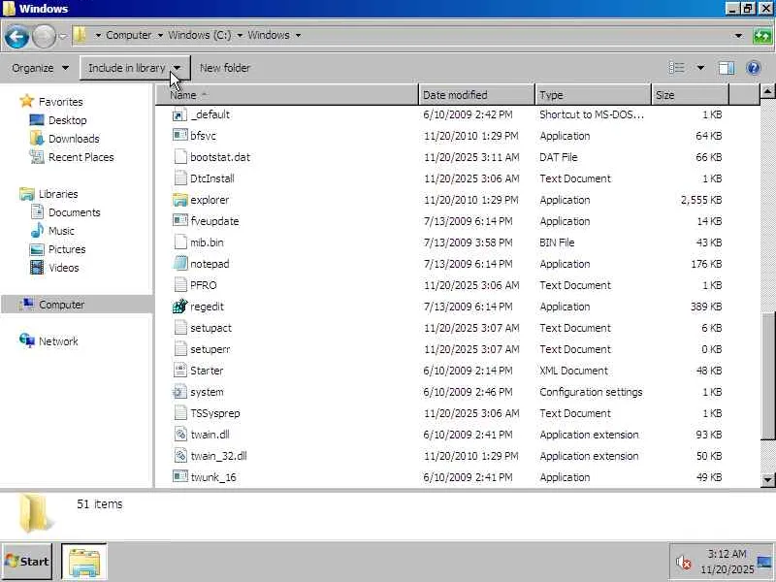Expand the view options dropdown arrow

click(x=700, y=68)
